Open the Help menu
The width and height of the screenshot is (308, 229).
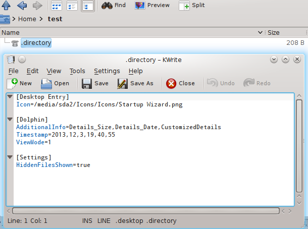(135, 71)
